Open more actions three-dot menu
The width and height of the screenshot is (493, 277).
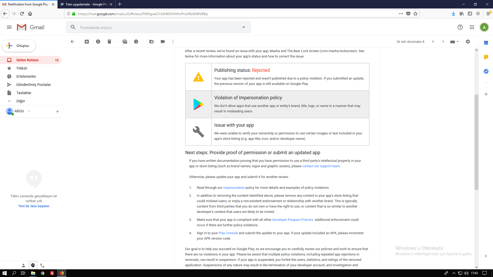[173, 42]
